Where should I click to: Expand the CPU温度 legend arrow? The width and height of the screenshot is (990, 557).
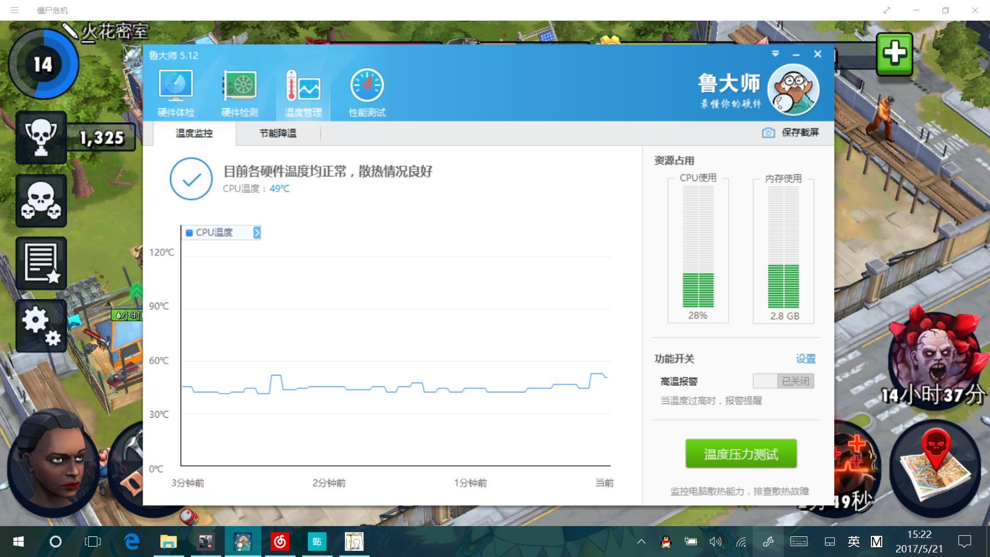[x=257, y=233]
